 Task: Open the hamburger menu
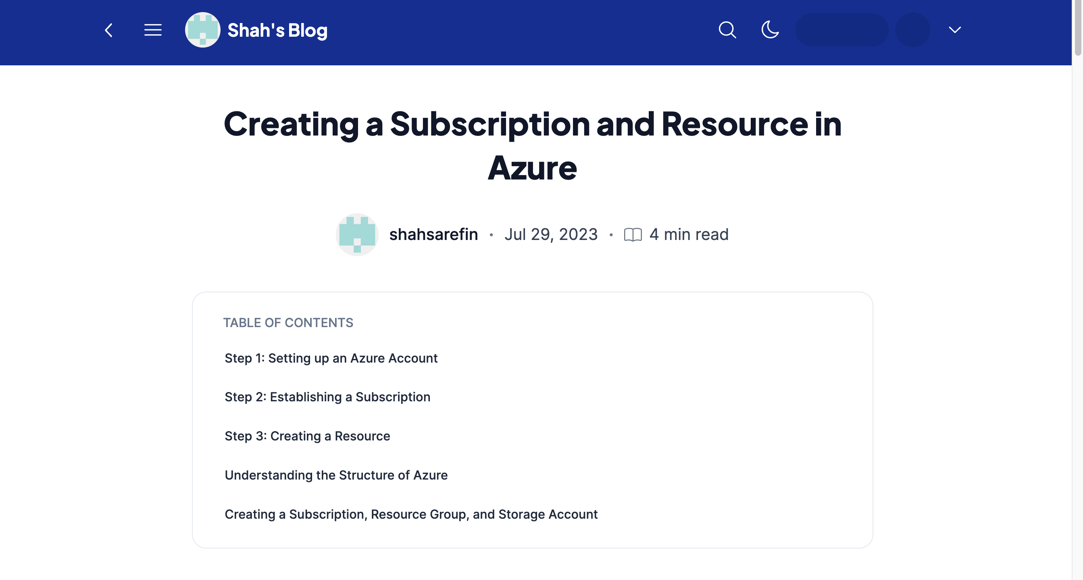(153, 30)
